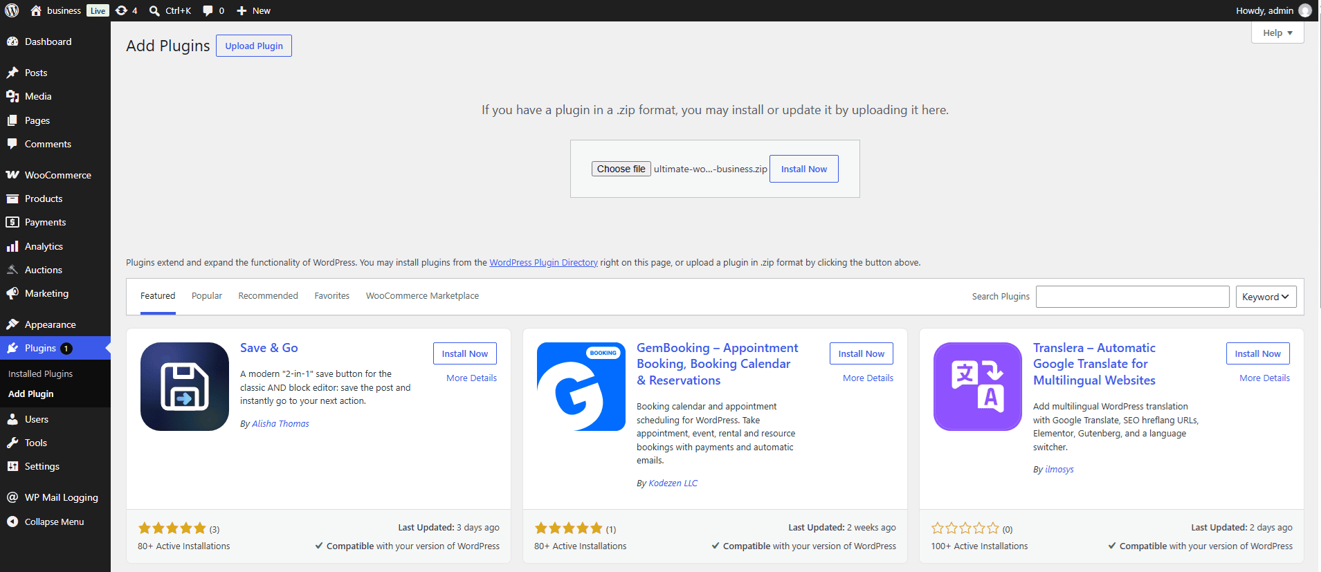Viewport: 1321px width, 572px height.
Task: Click the WordPress logo icon
Action: [x=12, y=10]
